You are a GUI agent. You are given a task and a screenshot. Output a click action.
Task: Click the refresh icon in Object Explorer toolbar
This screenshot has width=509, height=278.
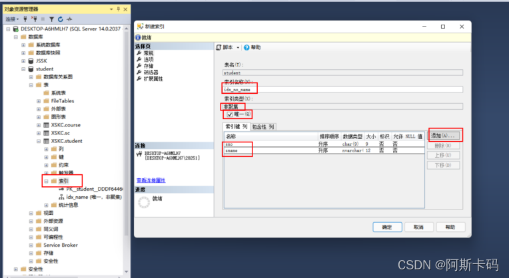coord(61,19)
